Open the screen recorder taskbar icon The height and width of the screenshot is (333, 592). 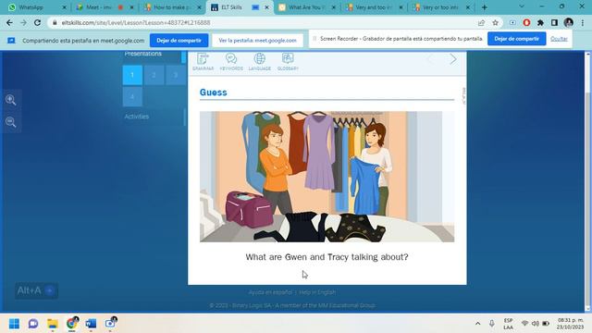coord(110,324)
